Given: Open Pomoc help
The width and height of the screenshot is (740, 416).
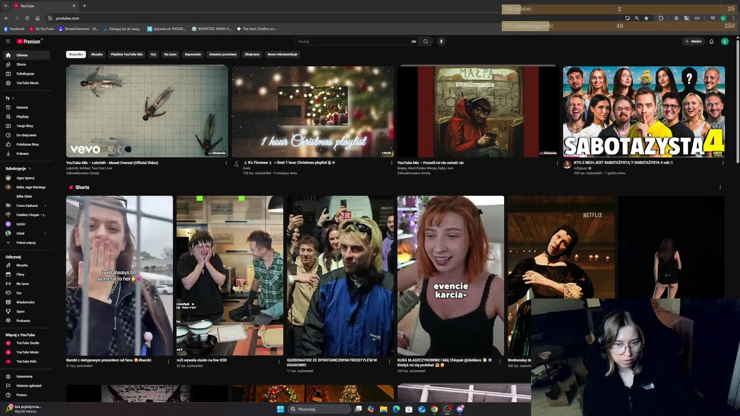Looking at the screenshot, I should tap(27, 395).
